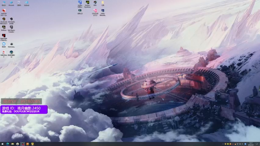Open the pink Bilibili-style desktop shortcut

coord(95,12)
